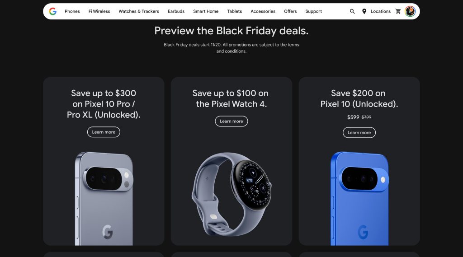Click Learn more for Pixel 10 deal

[359, 132]
